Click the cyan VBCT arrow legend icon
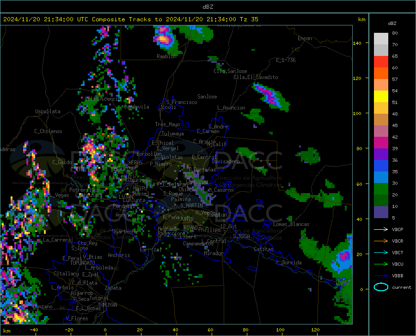 tap(381, 252)
